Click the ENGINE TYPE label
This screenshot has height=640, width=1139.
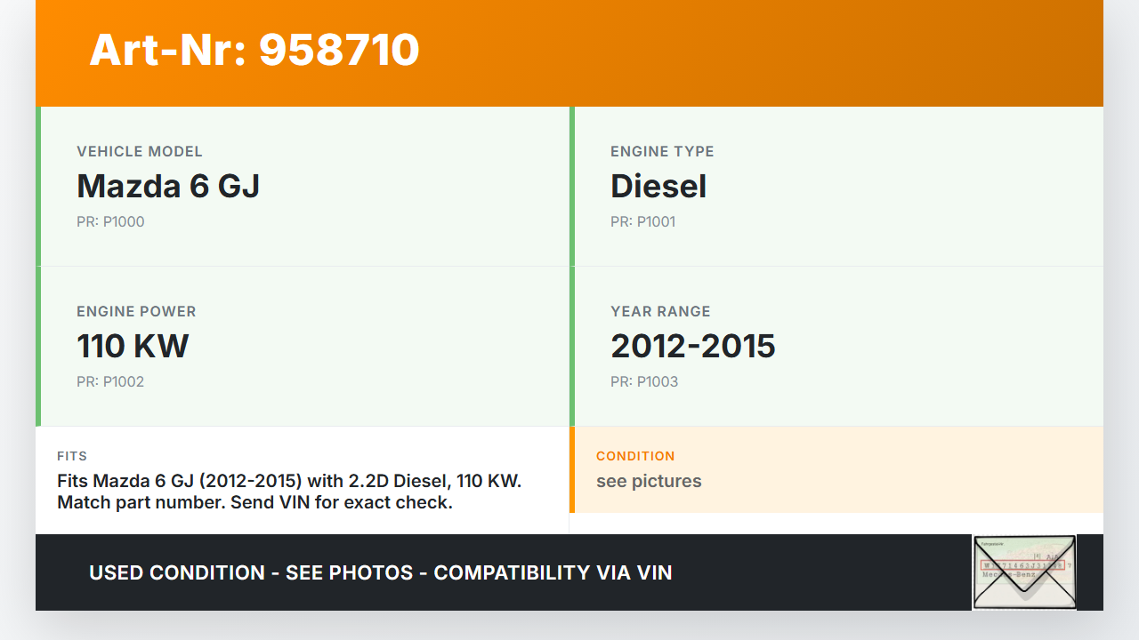[662, 152]
